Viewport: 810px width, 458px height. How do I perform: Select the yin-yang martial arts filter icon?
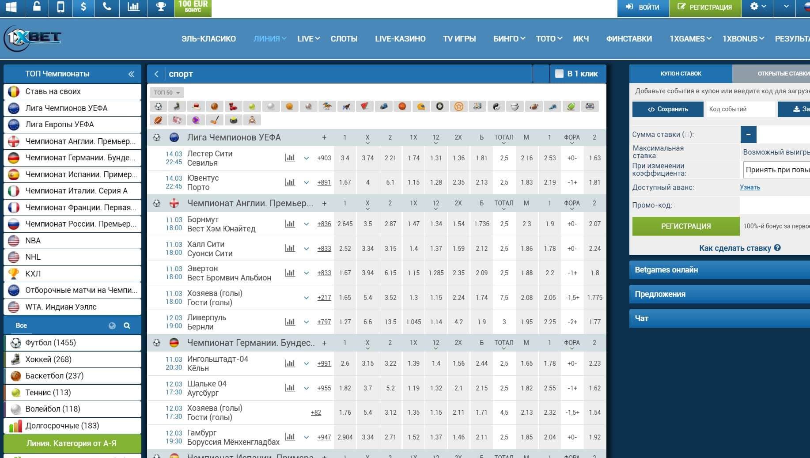click(x=496, y=106)
